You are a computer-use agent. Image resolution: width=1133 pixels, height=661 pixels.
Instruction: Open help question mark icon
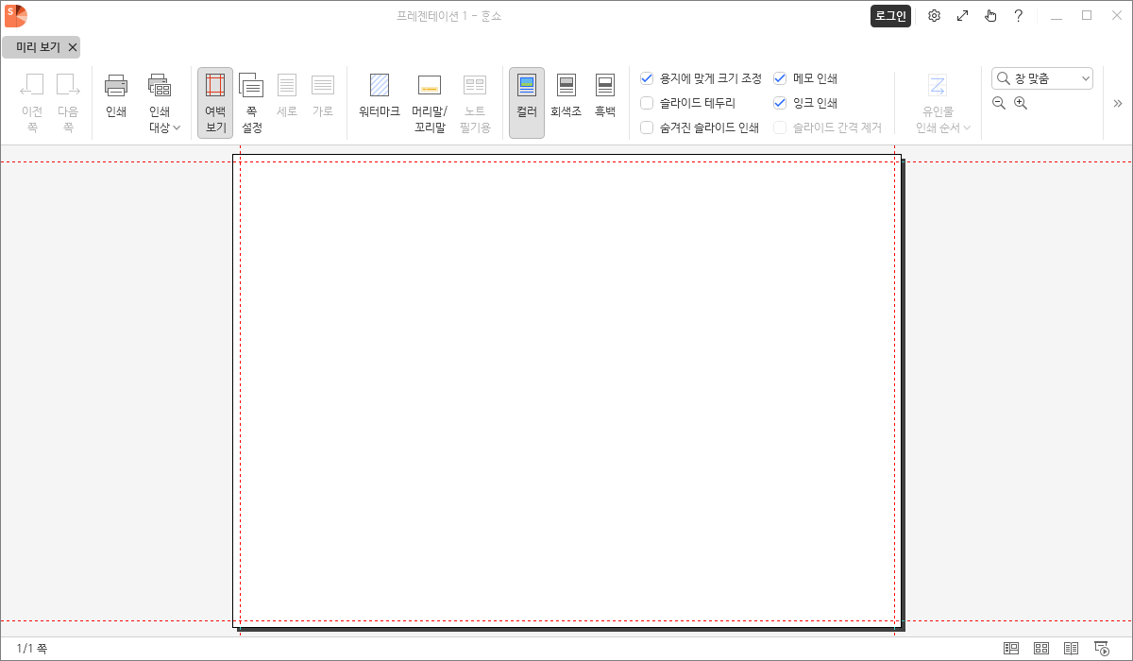pyautogui.click(x=1019, y=16)
